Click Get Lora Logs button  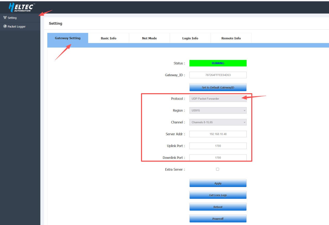coord(218,195)
